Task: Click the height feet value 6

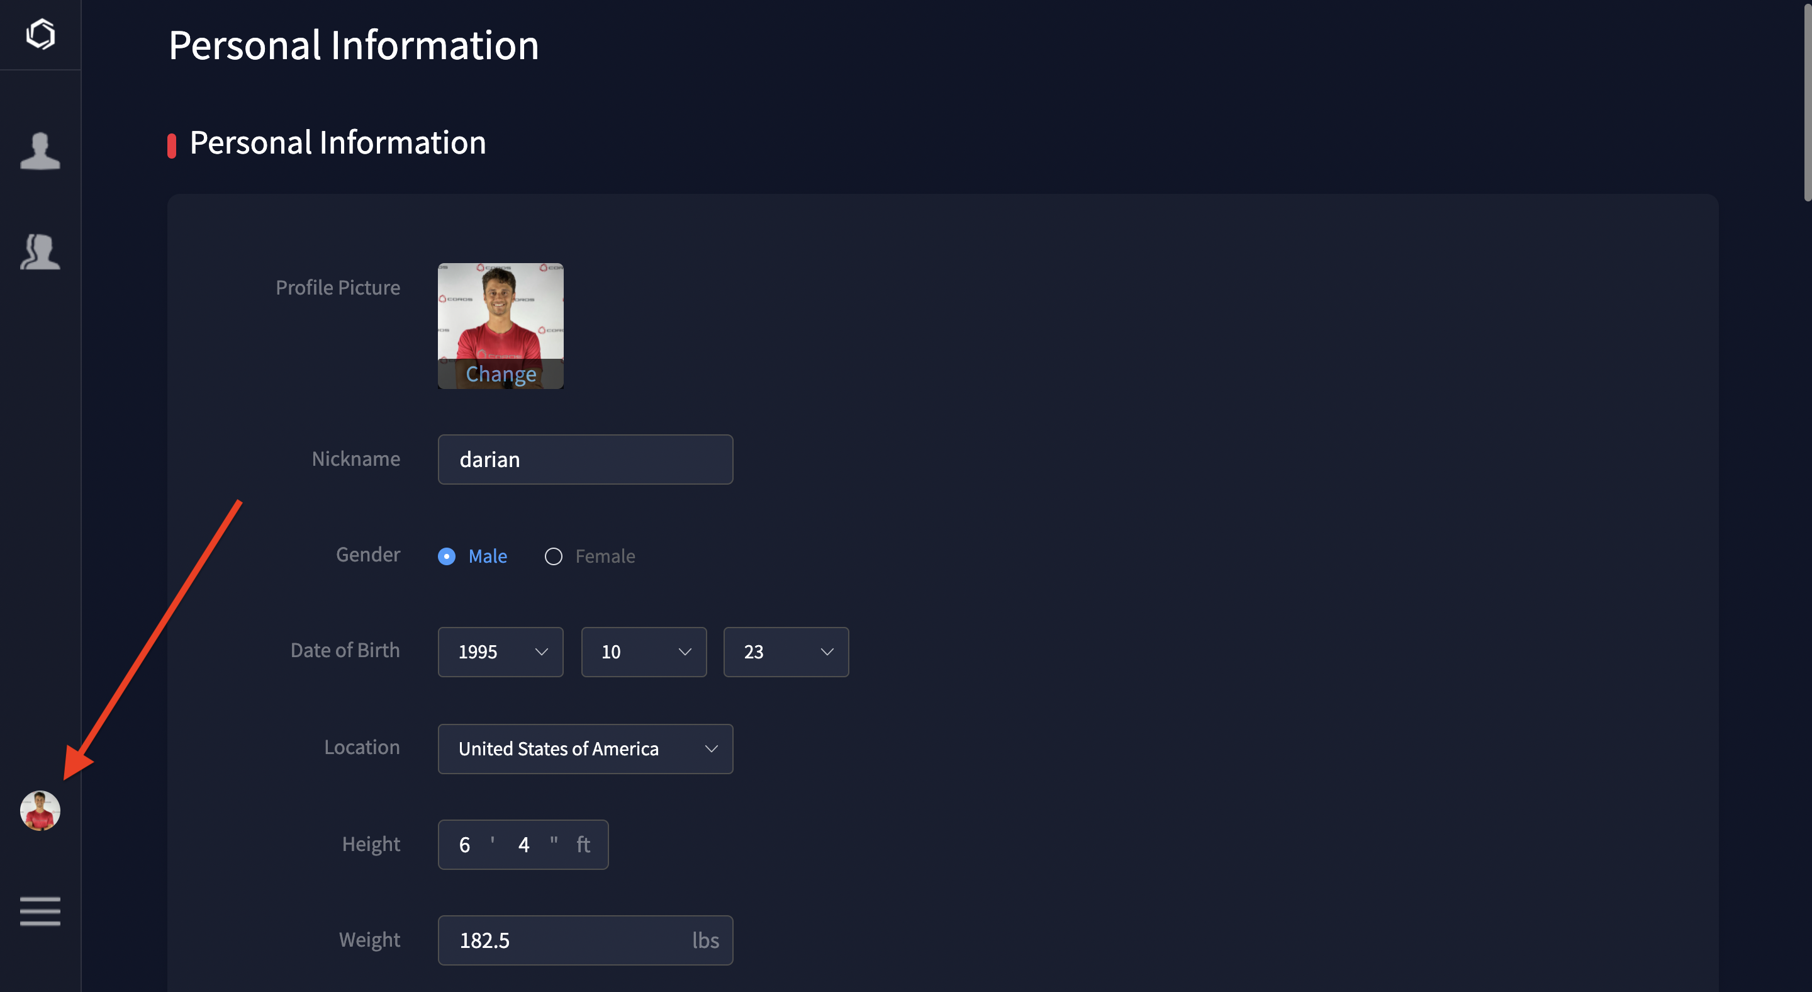Action: click(x=465, y=844)
